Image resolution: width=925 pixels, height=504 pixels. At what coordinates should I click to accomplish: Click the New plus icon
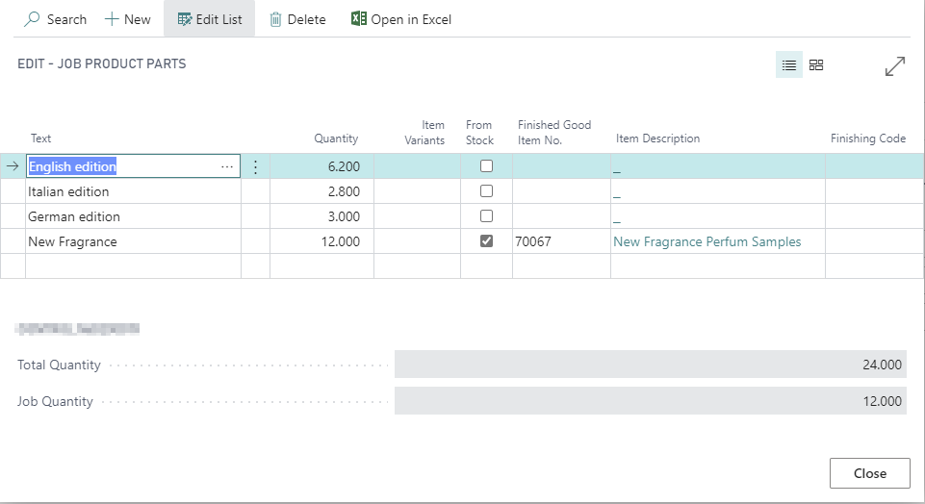(x=112, y=19)
